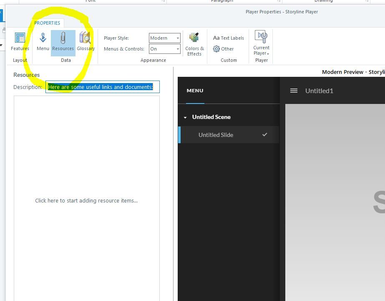Viewport: 385px width, 301px height.
Task: Select the Untitled Slide menu entry
Action: click(x=216, y=135)
